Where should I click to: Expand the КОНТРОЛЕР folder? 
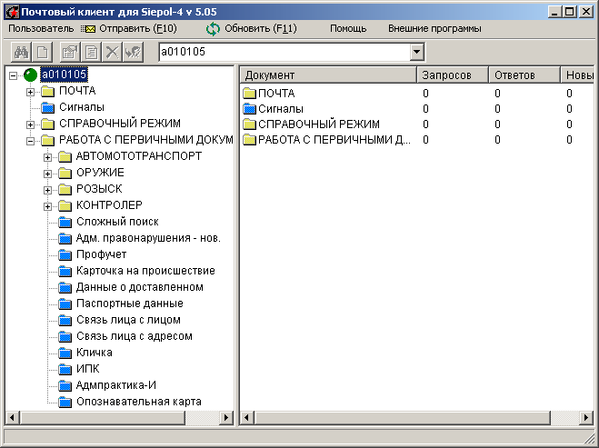(47, 206)
